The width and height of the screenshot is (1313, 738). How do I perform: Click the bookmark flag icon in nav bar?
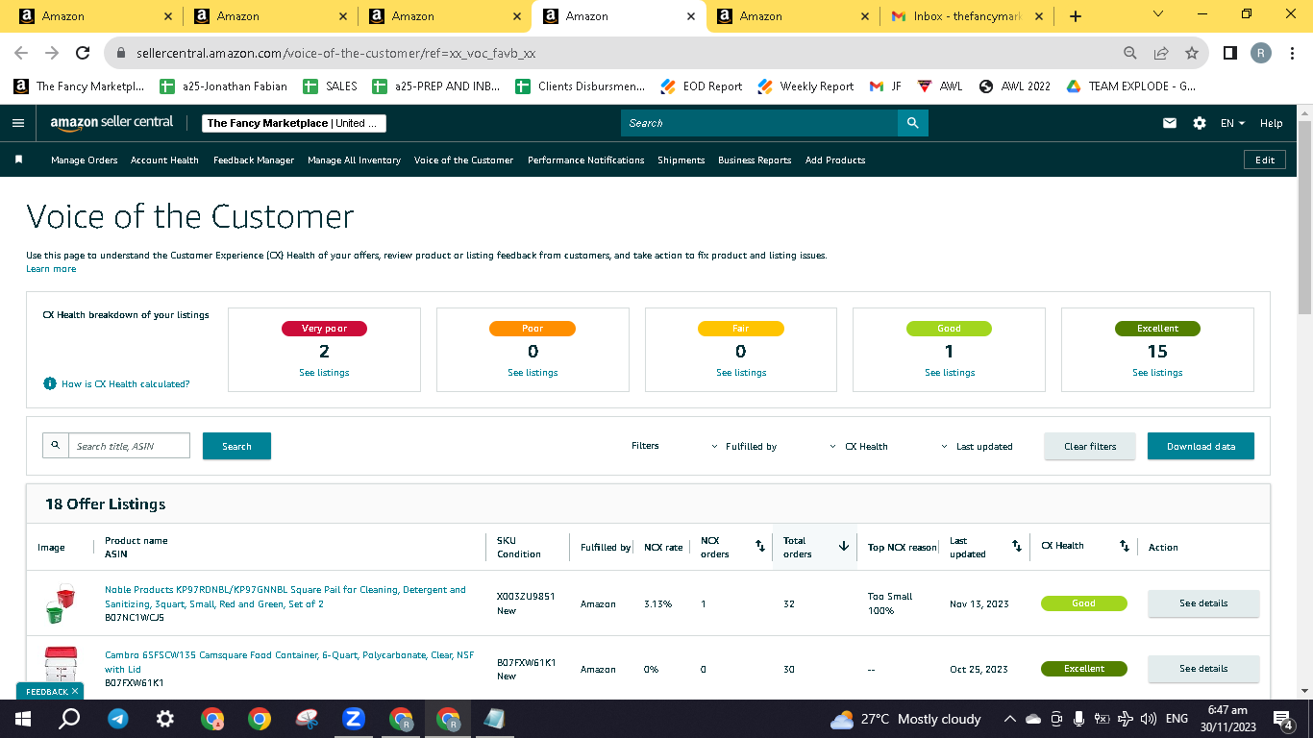point(18,160)
